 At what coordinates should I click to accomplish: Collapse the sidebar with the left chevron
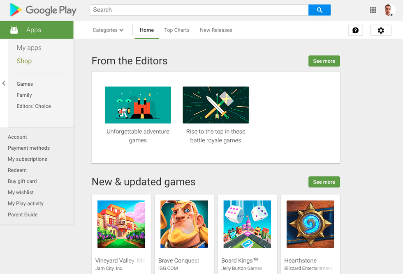[x=4, y=83]
